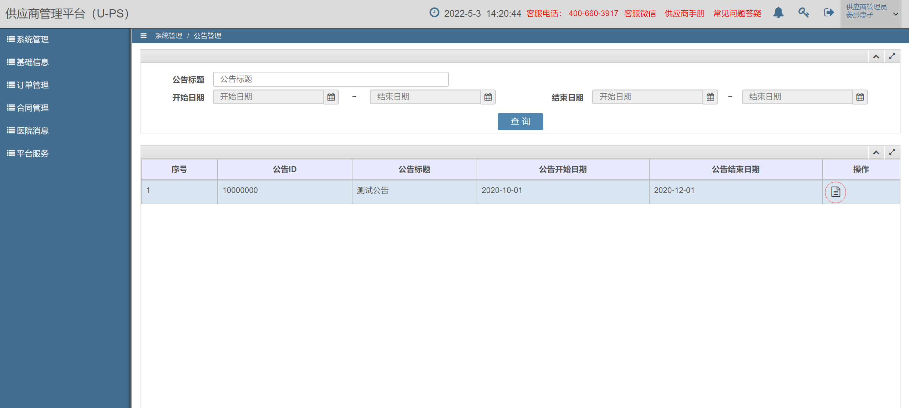
Task: Focus last 结束日期 date input
Action: pos(797,97)
